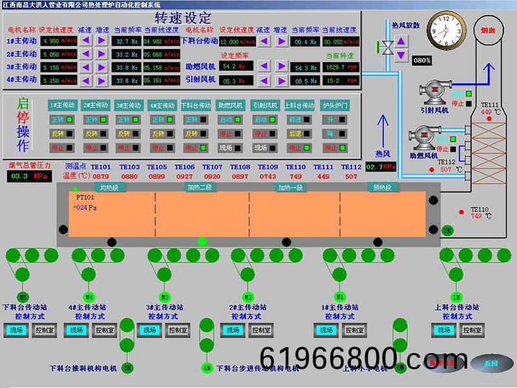Viewport: 517px width, 388px height.
Task: Click the M5 motor marker of 下料台传动站
Action: coord(23,297)
